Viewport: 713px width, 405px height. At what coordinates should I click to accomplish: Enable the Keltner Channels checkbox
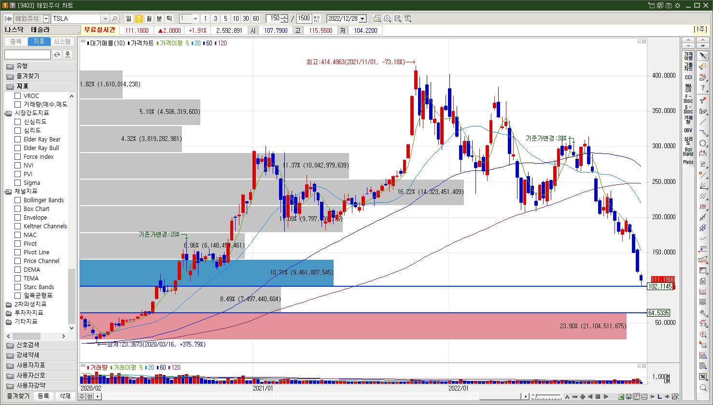pyautogui.click(x=17, y=226)
